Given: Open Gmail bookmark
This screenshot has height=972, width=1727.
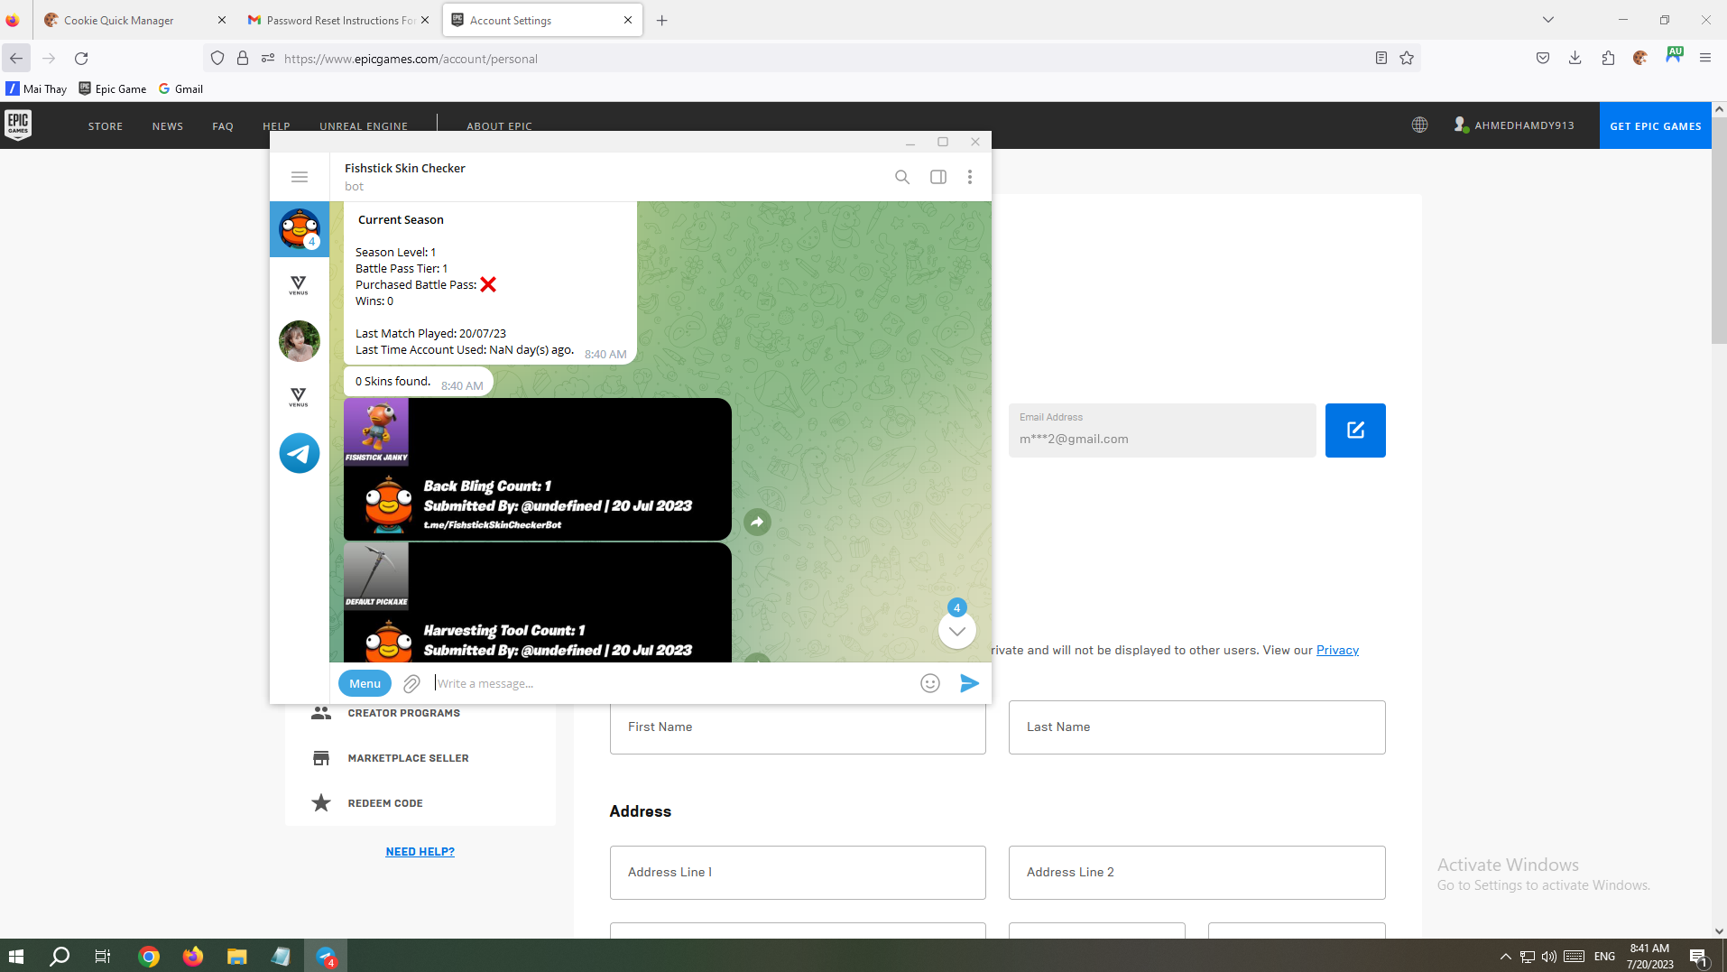Looking at the screenshot, I should [180, 89].
